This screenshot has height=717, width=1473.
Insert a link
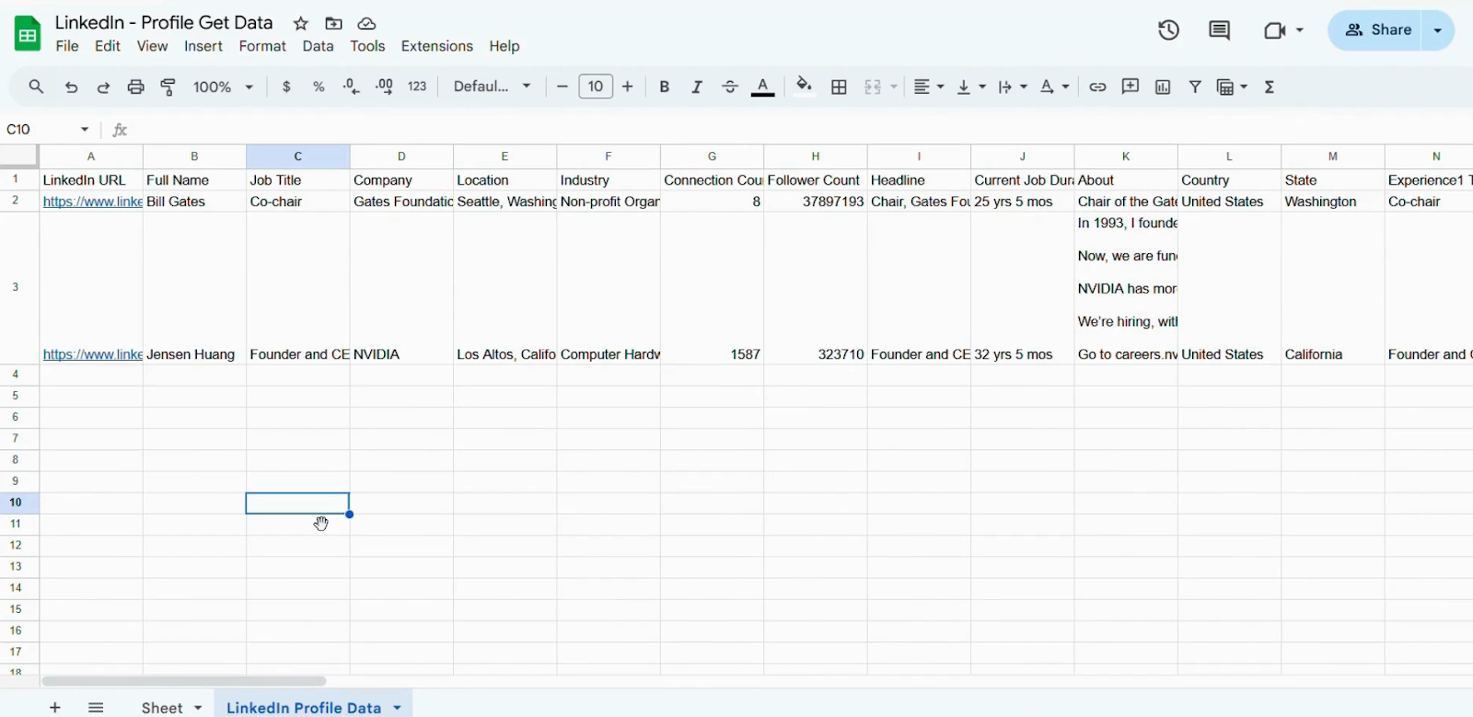coord(1097,87)
